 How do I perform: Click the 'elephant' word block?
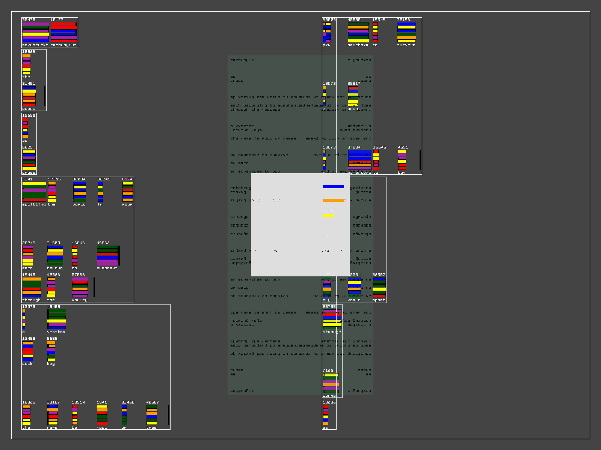pos(107,255)
